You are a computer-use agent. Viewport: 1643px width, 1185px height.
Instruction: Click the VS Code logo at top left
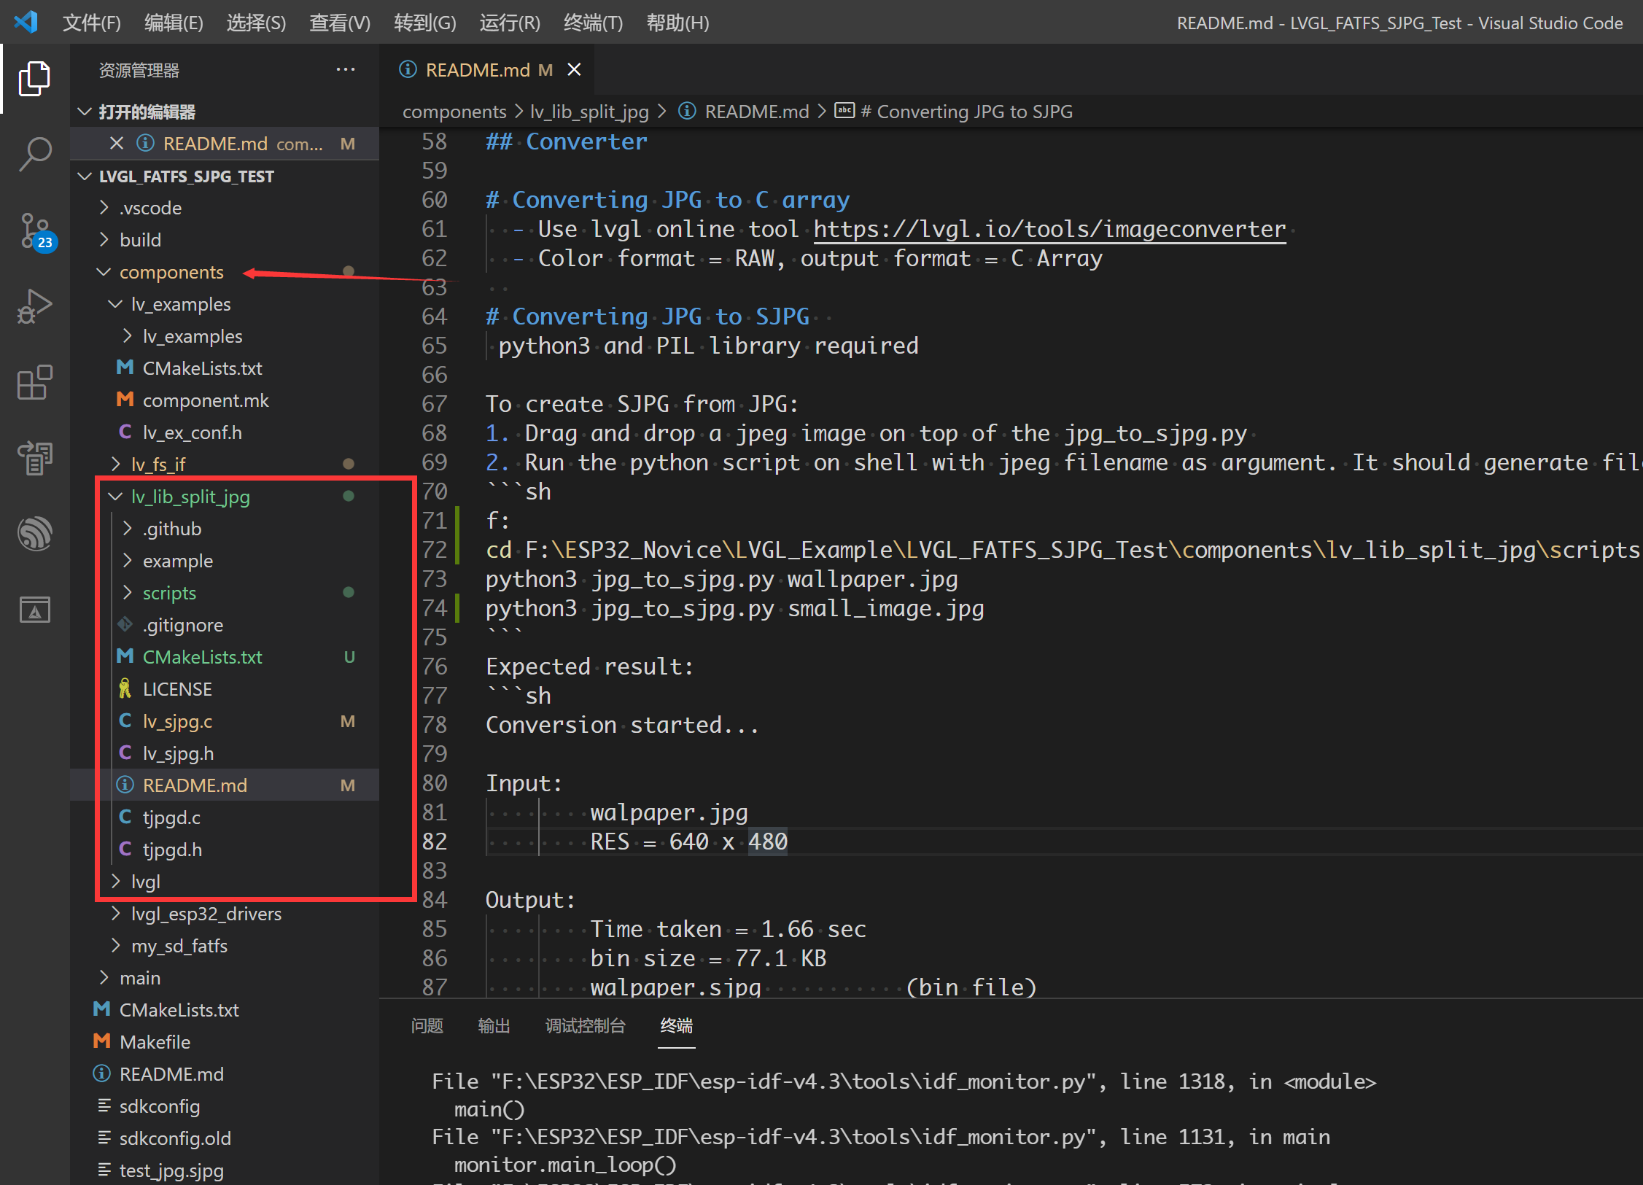25,21
